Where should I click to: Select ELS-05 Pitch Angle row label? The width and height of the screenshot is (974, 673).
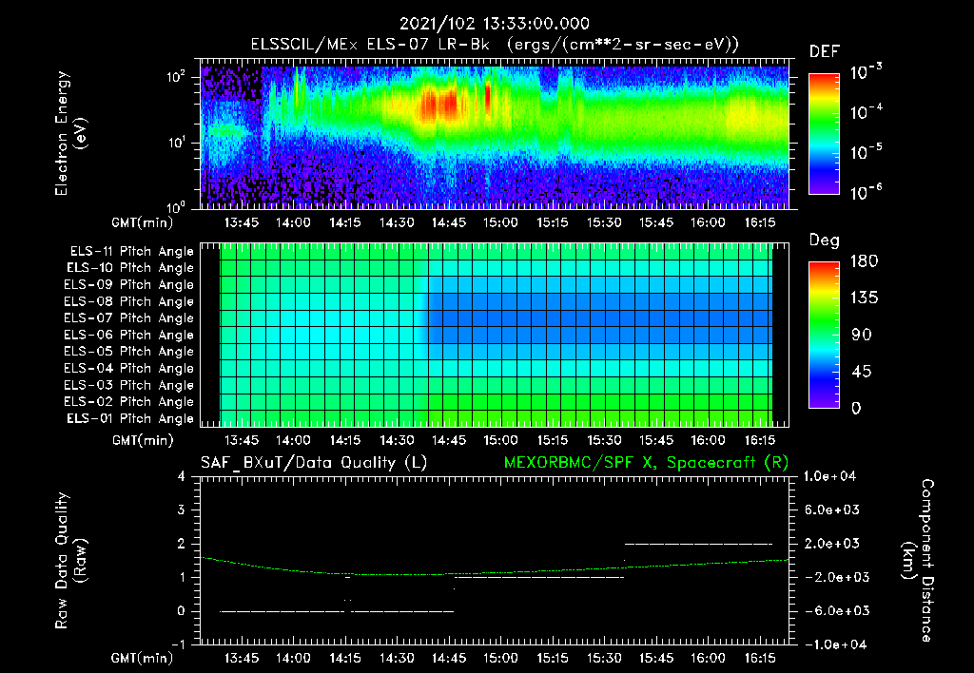tap(128, 352)
